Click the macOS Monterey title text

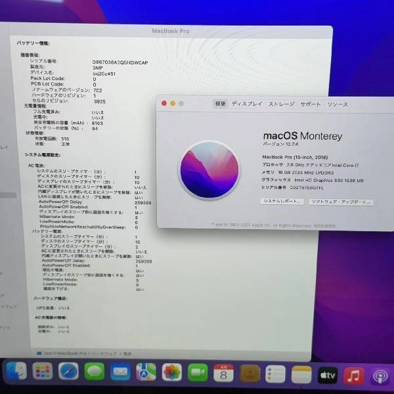click(303, 136)
